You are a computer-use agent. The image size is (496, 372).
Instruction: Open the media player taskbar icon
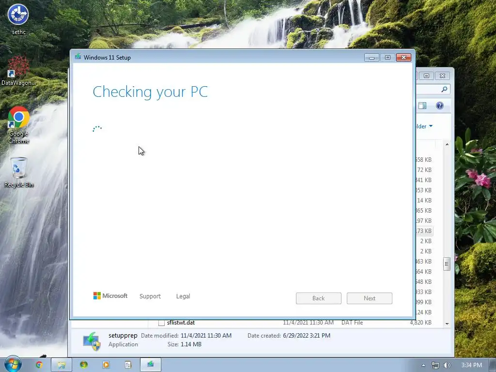[x=106, y=365]
